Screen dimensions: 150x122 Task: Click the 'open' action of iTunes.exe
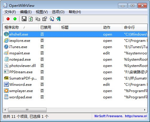pyautogui.click(x=108, y=47)
